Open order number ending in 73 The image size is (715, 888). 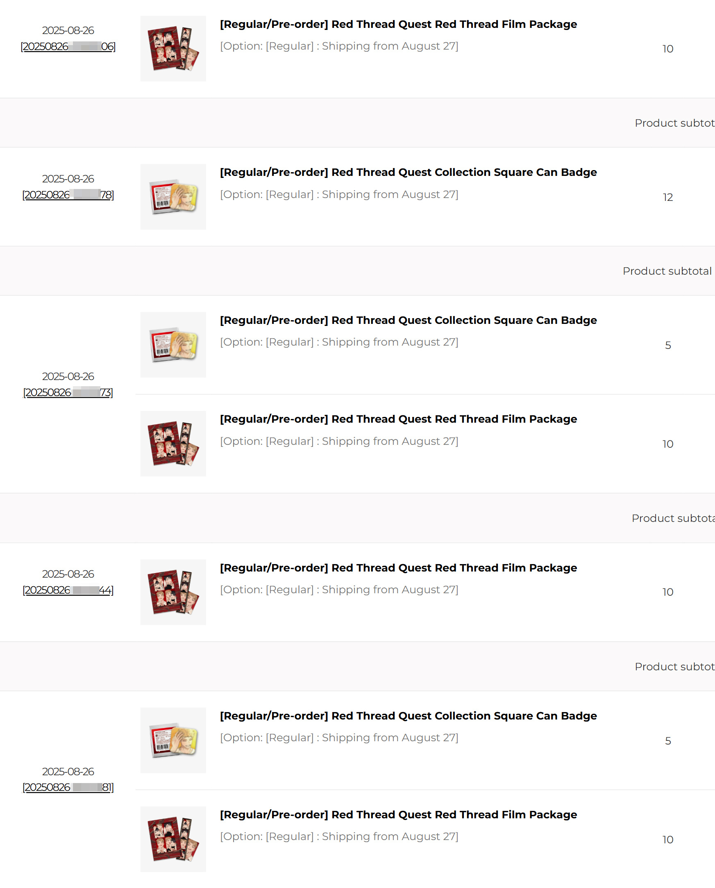click(x=68, y=393)
